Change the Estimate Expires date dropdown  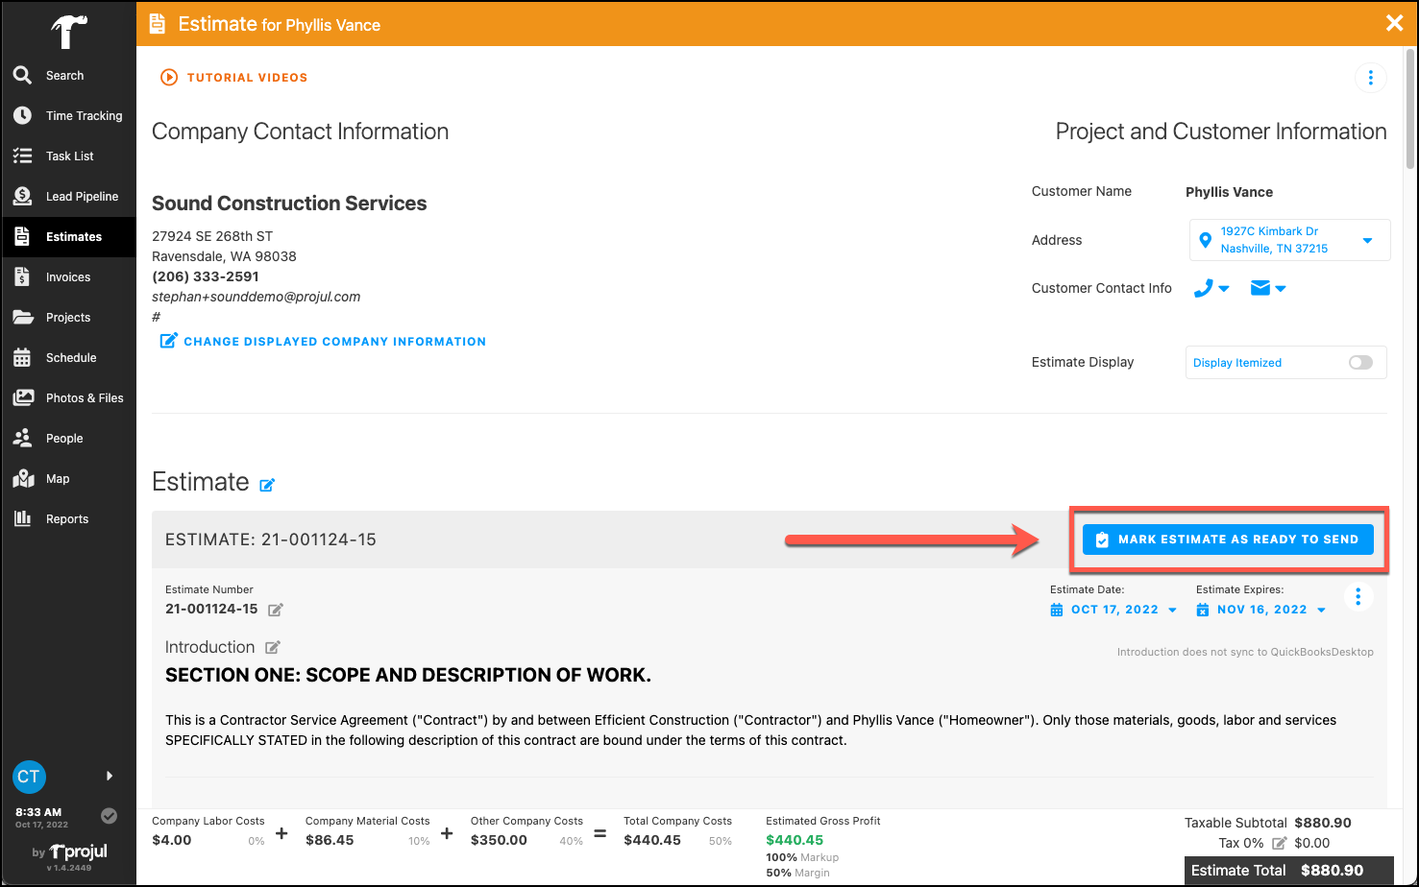click(1260, 609)
